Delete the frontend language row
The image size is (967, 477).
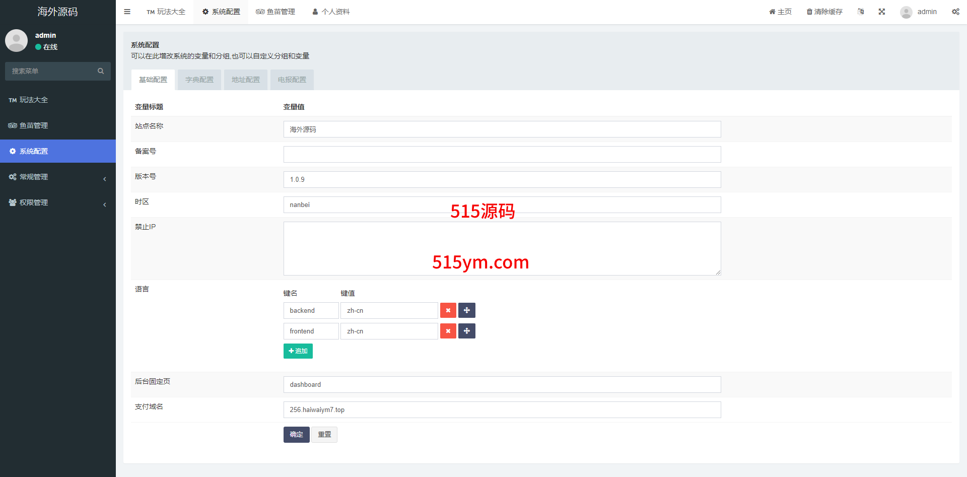pos(448,331)
